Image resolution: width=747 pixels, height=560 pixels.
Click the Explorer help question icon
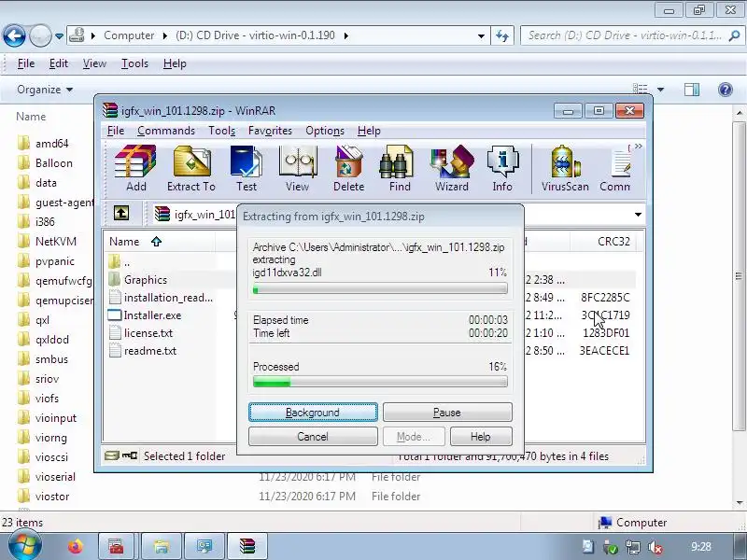point(726,89)
